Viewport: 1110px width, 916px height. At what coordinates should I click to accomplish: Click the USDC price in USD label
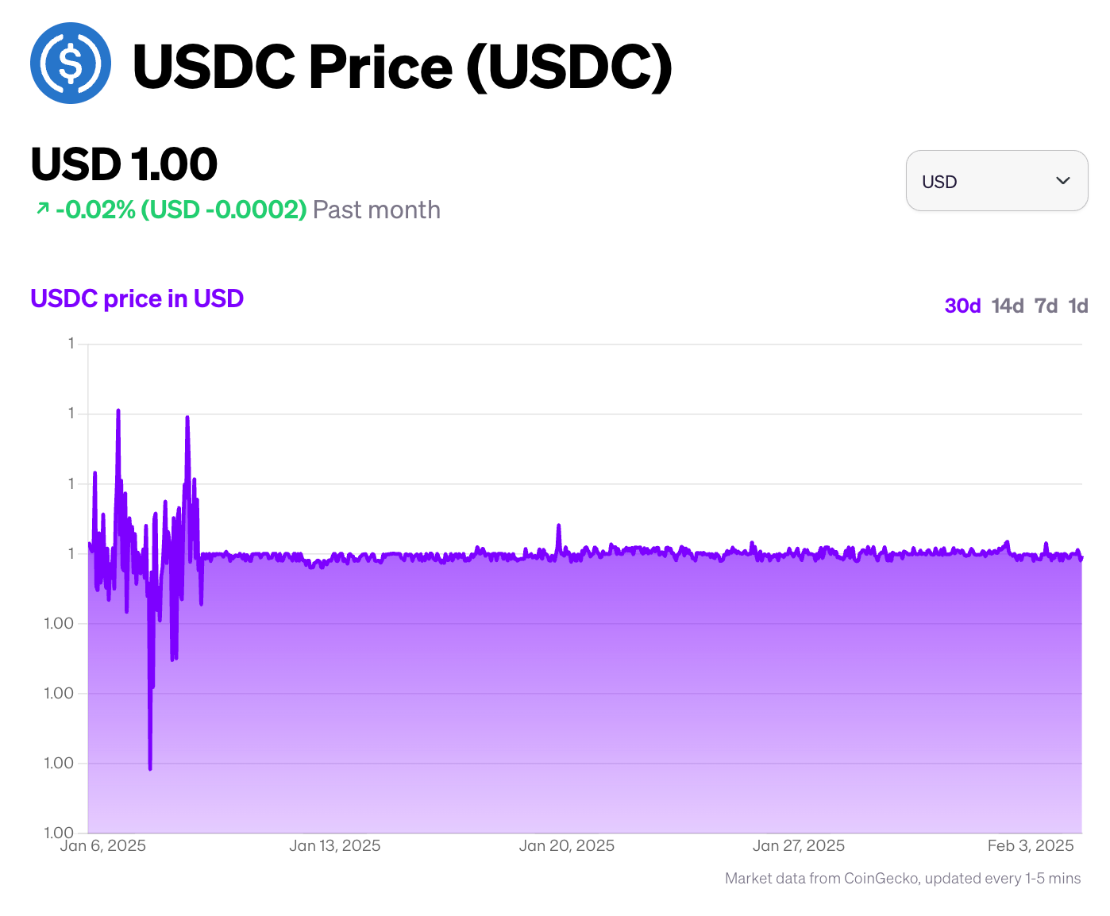coord(137,298)
